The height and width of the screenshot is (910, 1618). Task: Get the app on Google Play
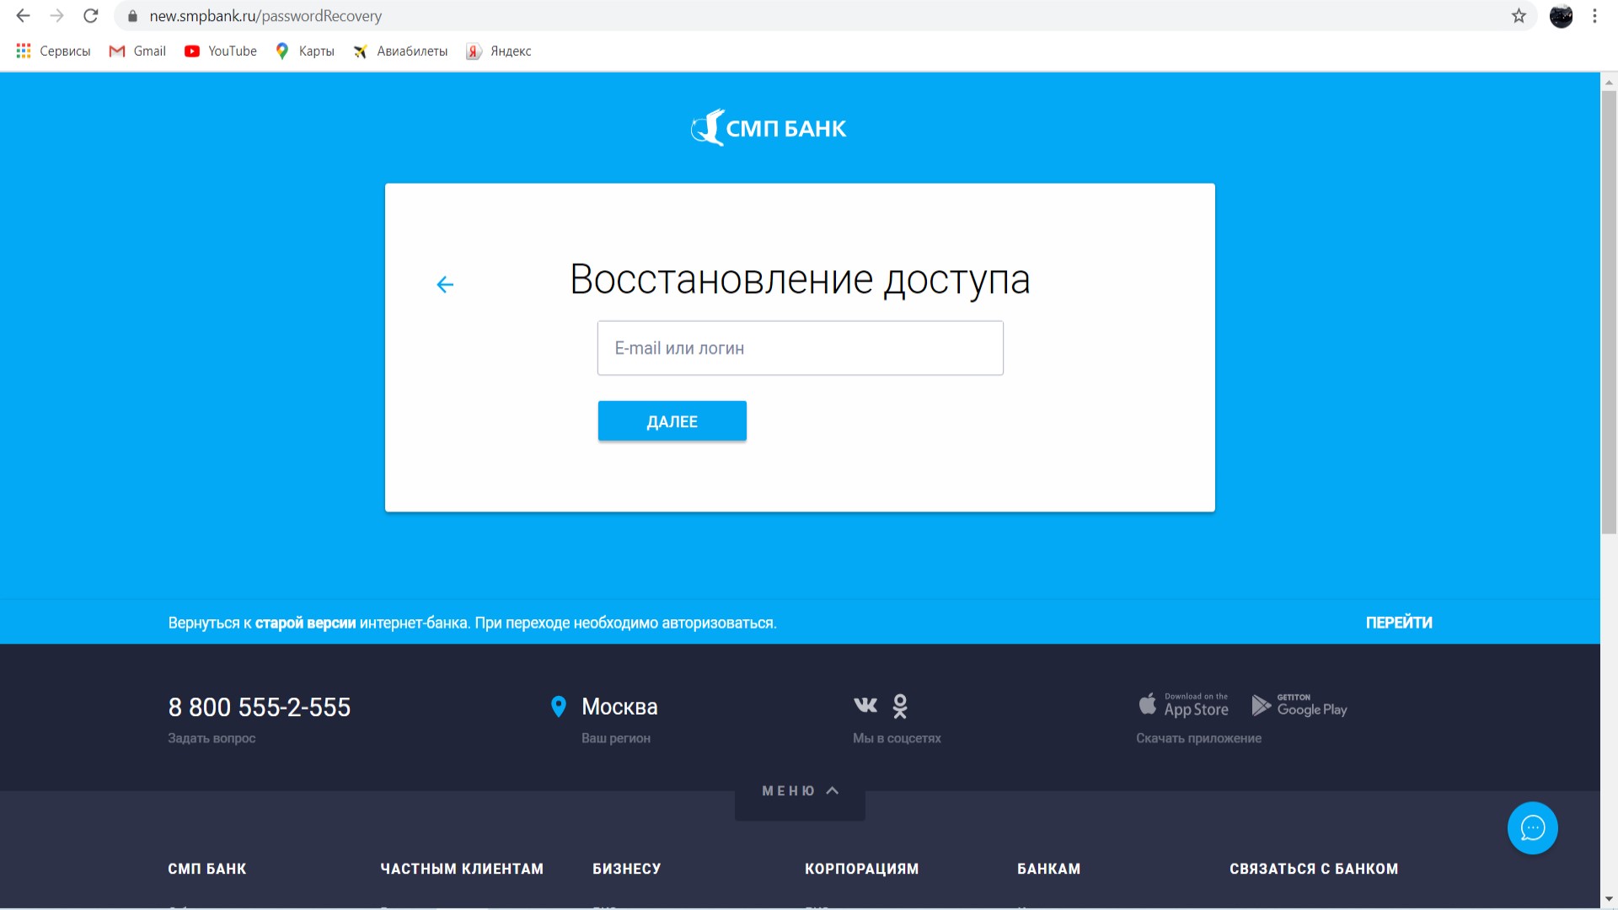click(1299, 705)
